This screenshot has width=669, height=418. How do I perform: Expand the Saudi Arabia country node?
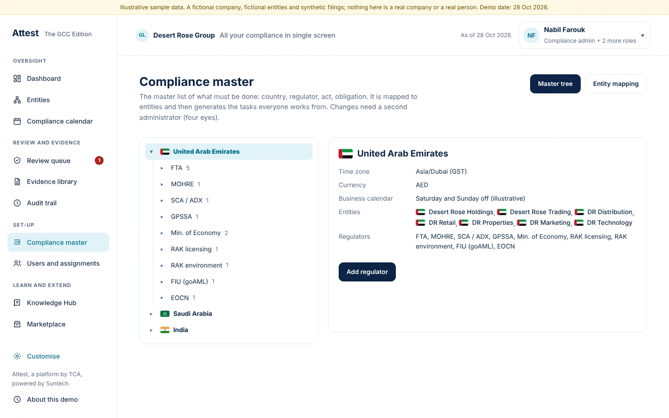coord(151,314)
